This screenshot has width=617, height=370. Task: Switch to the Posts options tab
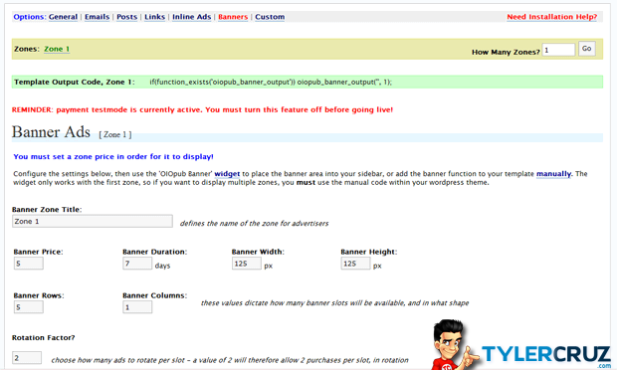coord(126,17)
